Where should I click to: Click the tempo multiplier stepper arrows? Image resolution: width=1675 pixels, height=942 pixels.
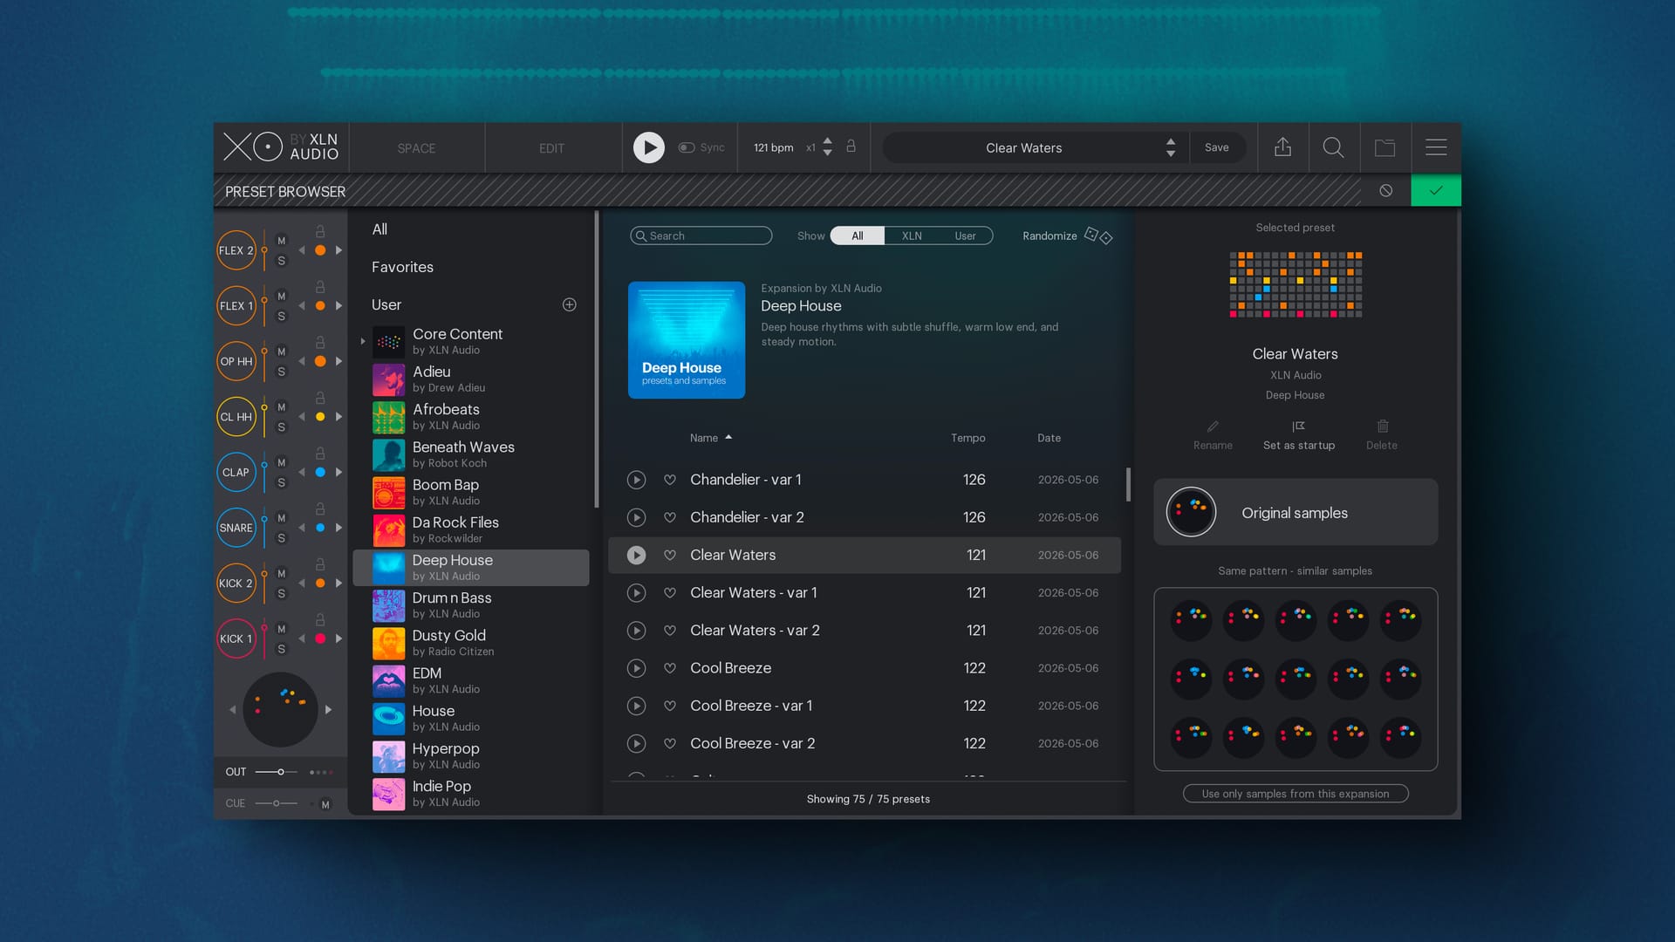827,147
